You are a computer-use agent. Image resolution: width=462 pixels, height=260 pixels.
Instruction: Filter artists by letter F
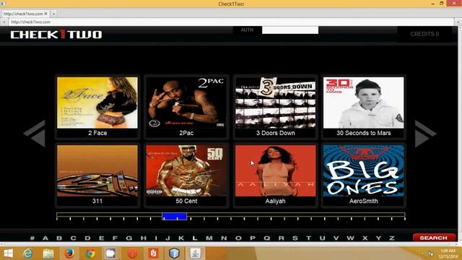point(115,238)
